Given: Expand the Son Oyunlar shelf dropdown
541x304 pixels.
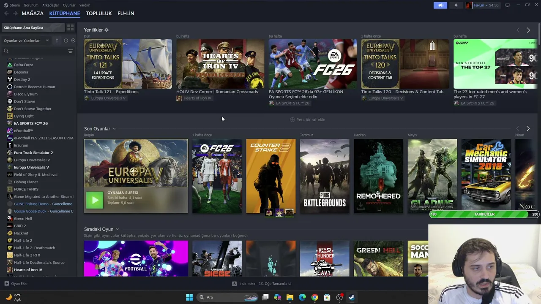Looking at the screenshot, I should point(114,129).
